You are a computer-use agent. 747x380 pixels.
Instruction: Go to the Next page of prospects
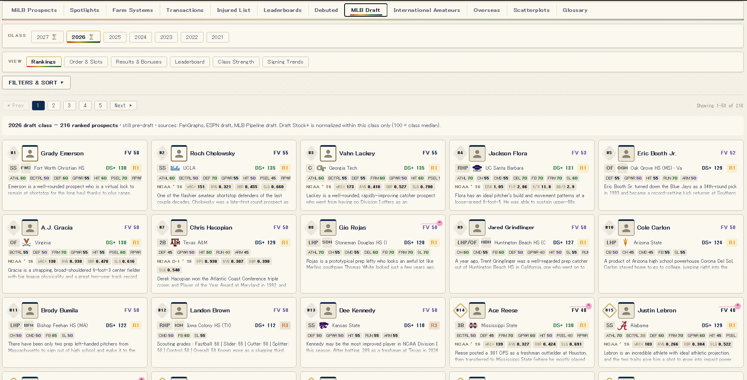123,105
